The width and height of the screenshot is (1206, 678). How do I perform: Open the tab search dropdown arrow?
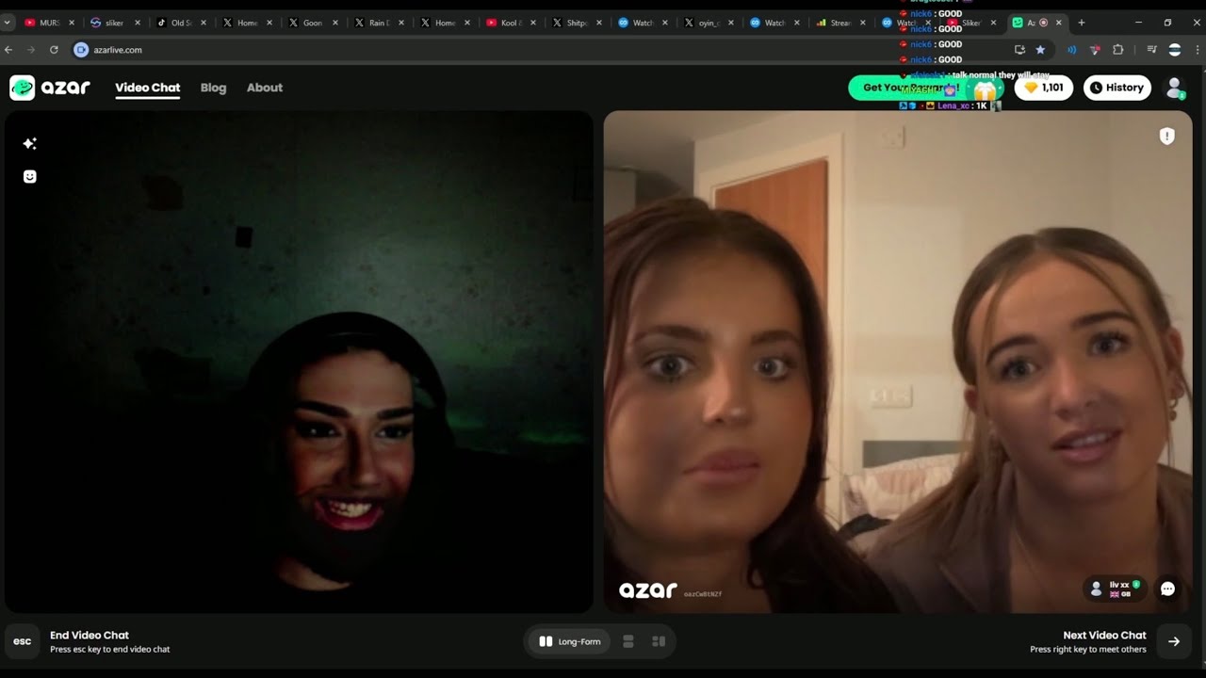click(x=8, y=23)
